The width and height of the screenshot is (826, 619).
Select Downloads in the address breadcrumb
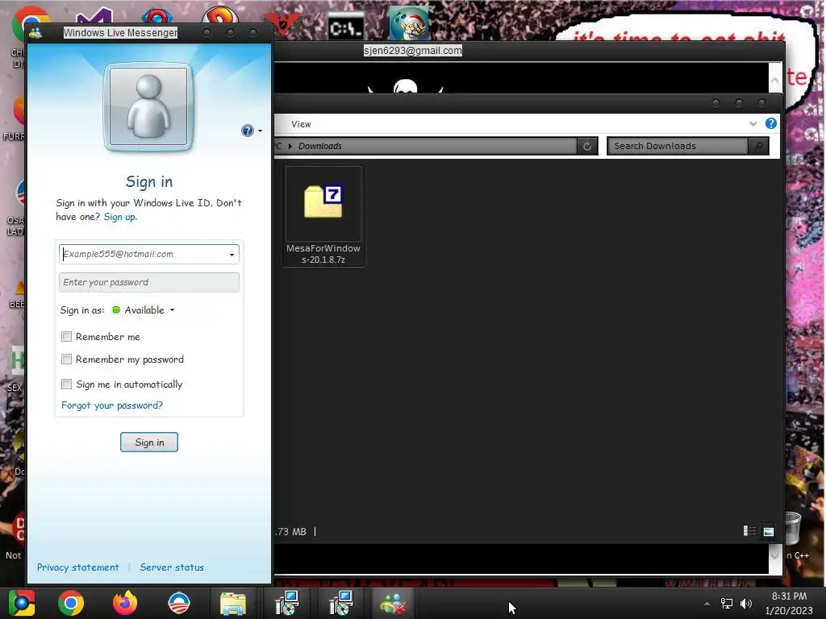(319, 147)
